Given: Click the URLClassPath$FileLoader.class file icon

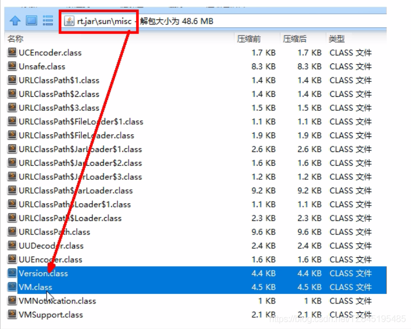Looking at the screenshot, I should (12, 135).
